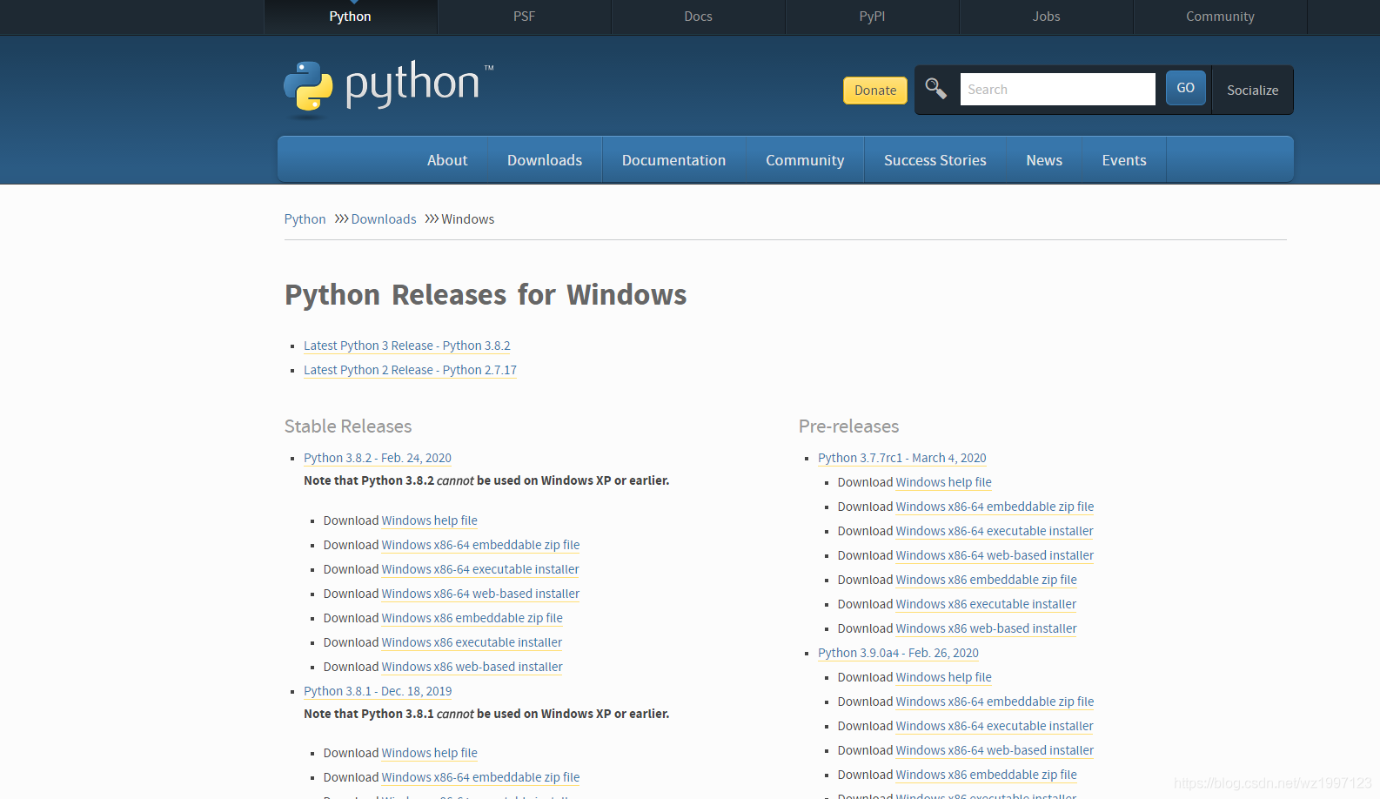Click the magnifying glass search icon

coord(936,89)
